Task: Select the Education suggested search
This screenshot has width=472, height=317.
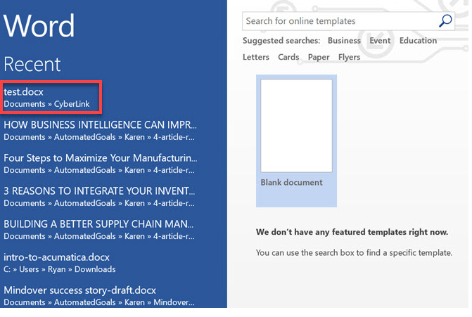Action: click(x=418, y=41)
